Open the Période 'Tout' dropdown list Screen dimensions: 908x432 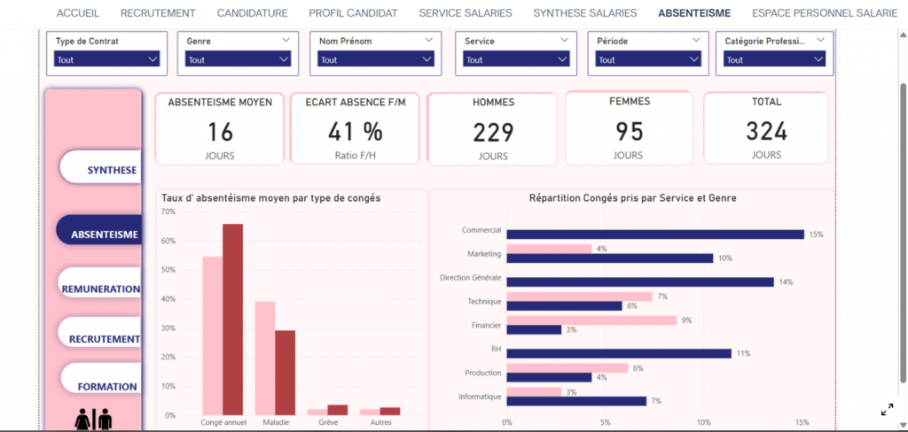(647, 59)
